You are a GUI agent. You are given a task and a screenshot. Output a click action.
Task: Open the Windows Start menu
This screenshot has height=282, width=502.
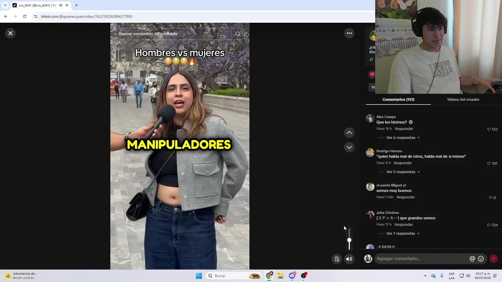pos(199,276)
